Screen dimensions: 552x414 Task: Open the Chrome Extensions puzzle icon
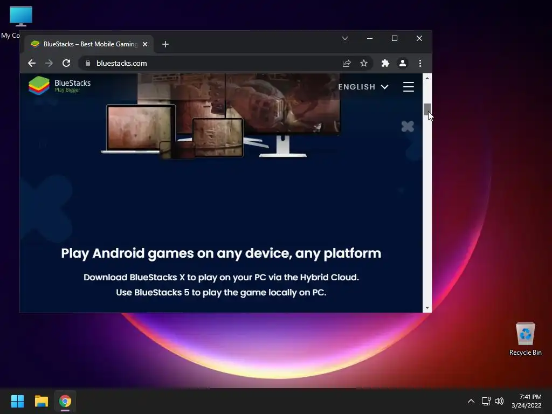385,63
